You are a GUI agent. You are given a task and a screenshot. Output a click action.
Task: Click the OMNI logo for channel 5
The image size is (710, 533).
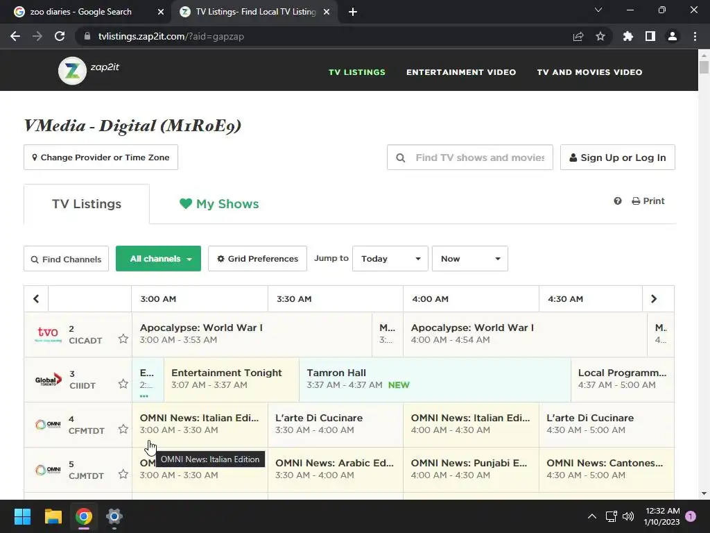tap(48, 470)
